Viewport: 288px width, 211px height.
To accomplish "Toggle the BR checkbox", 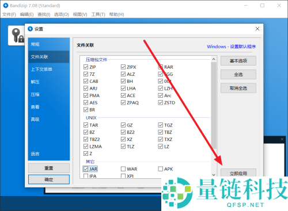I will pyautogui.click(x=86, y=110).
